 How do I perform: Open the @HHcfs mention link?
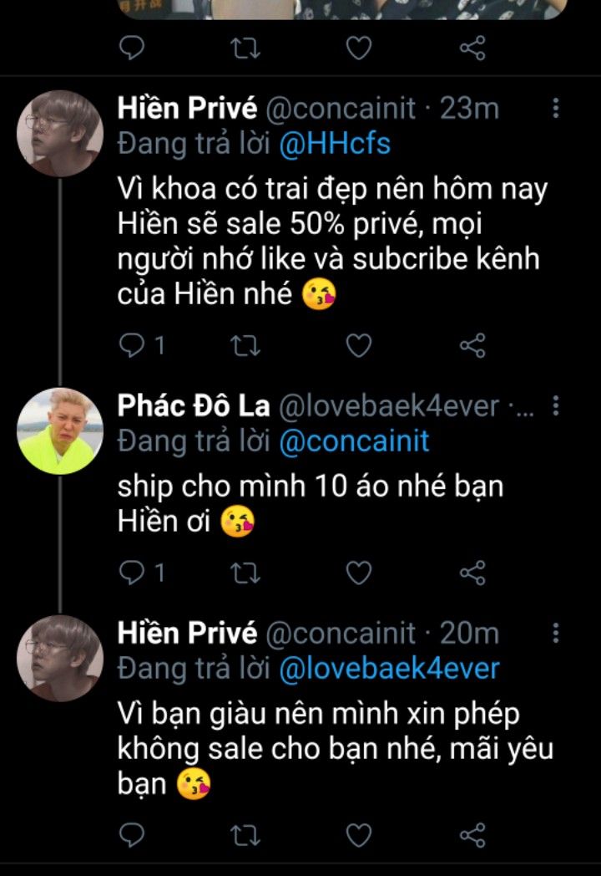(334, 144)
